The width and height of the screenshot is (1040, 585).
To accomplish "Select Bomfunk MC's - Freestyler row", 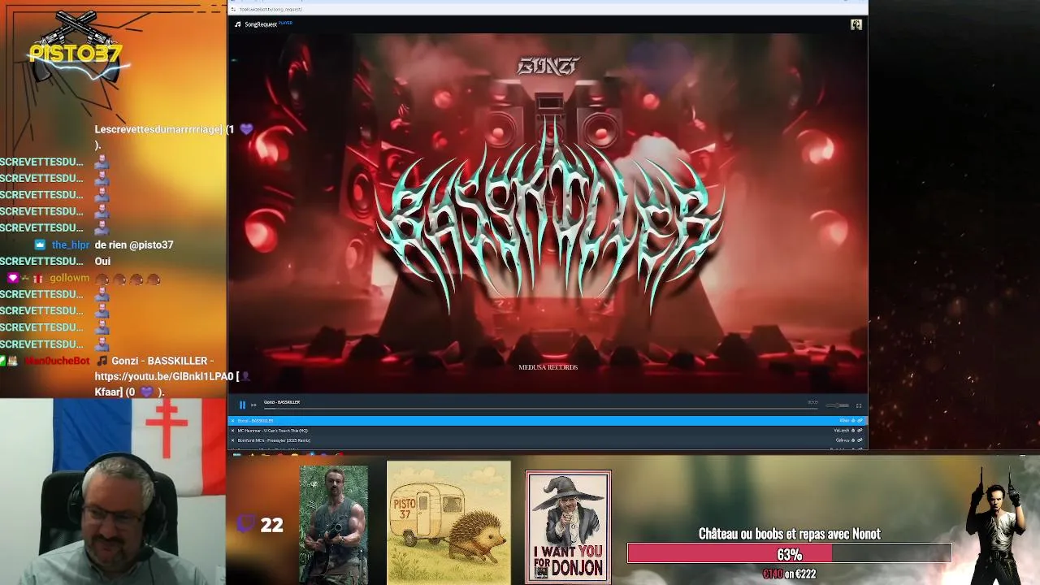I will [548, 440].
